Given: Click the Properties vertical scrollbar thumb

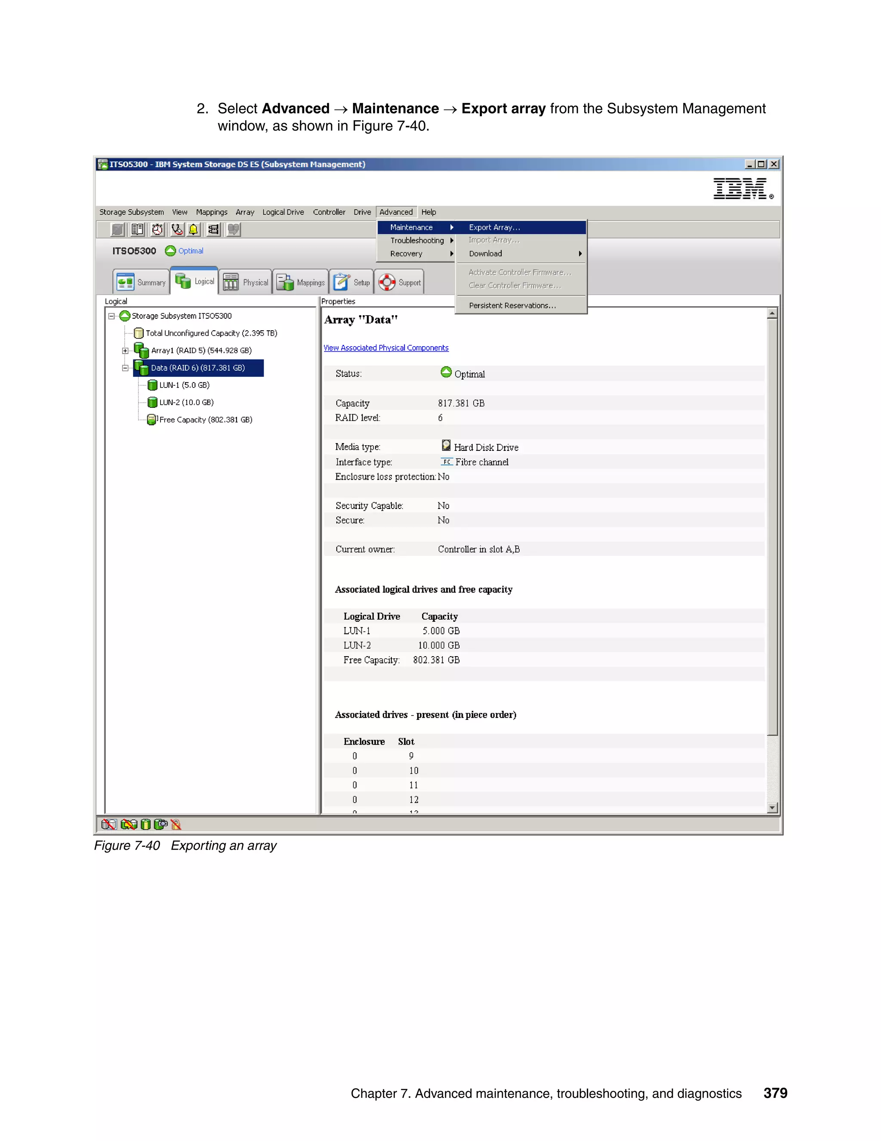Looking at the screenshot, I should 773,527.
